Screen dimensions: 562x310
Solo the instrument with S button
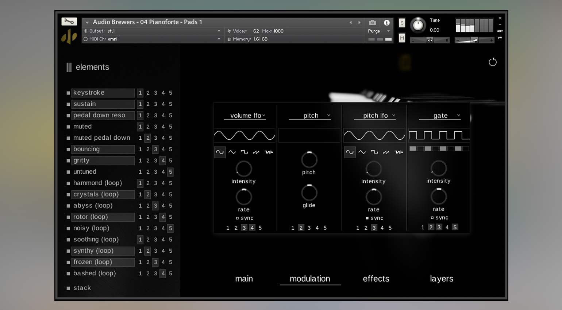[402, 23]
